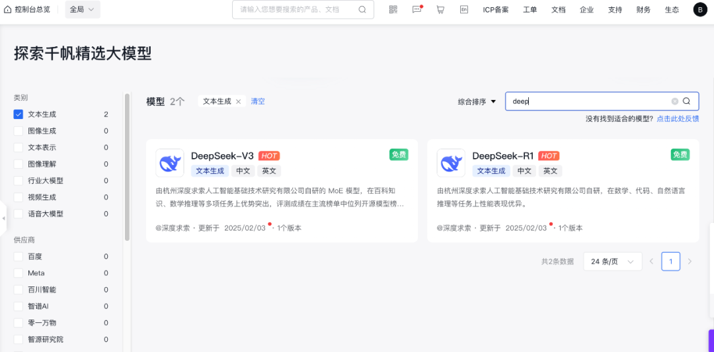The width and height of the screenshot is (714, 352).
Task: Click @深度求索 on DeepSeek-V3 card
Action: point(172,228)
